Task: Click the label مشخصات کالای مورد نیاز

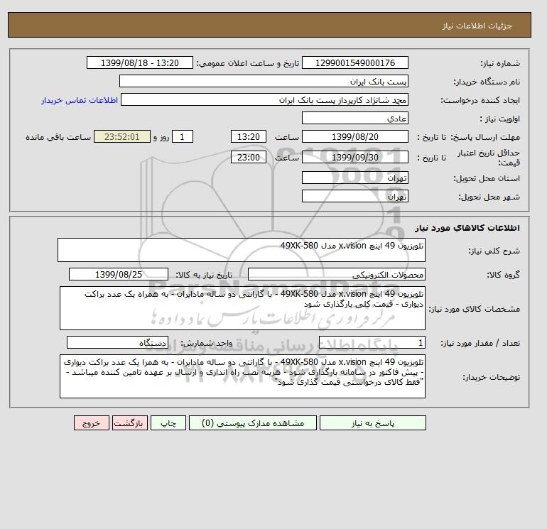Action: (474, 309)
